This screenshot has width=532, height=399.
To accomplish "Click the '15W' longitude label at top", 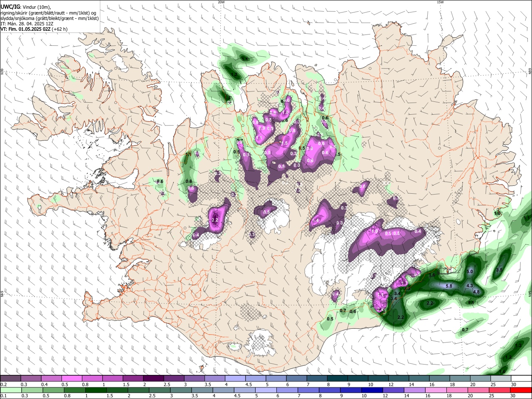I will pos(440,2).
